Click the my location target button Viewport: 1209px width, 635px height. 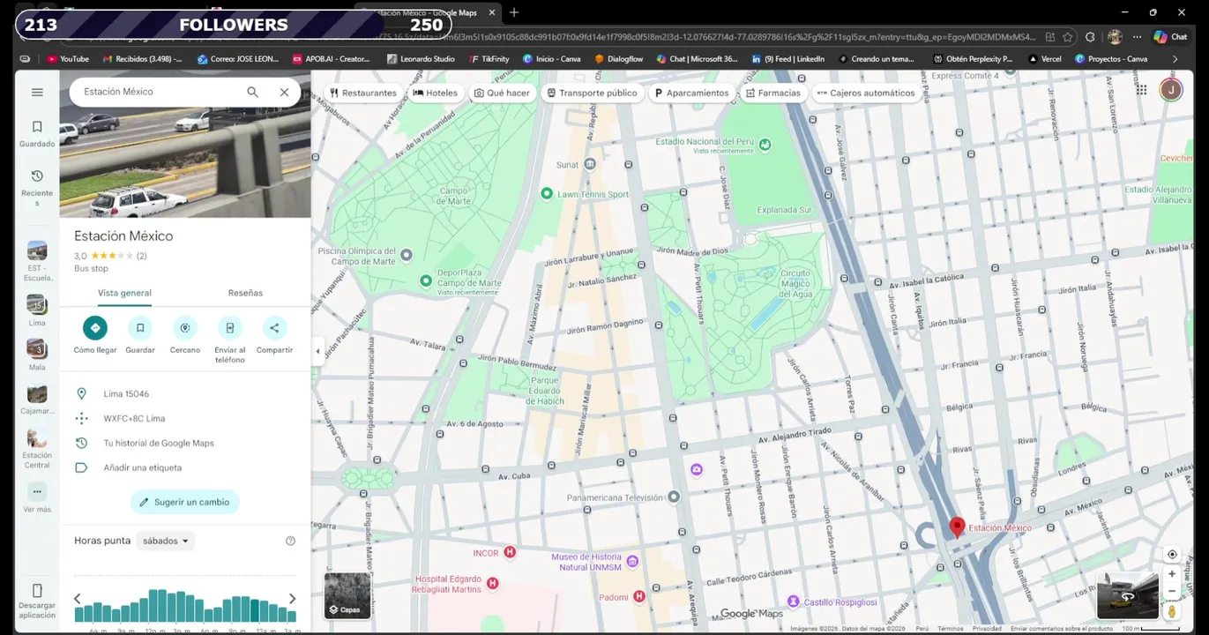click(1172, 555)
